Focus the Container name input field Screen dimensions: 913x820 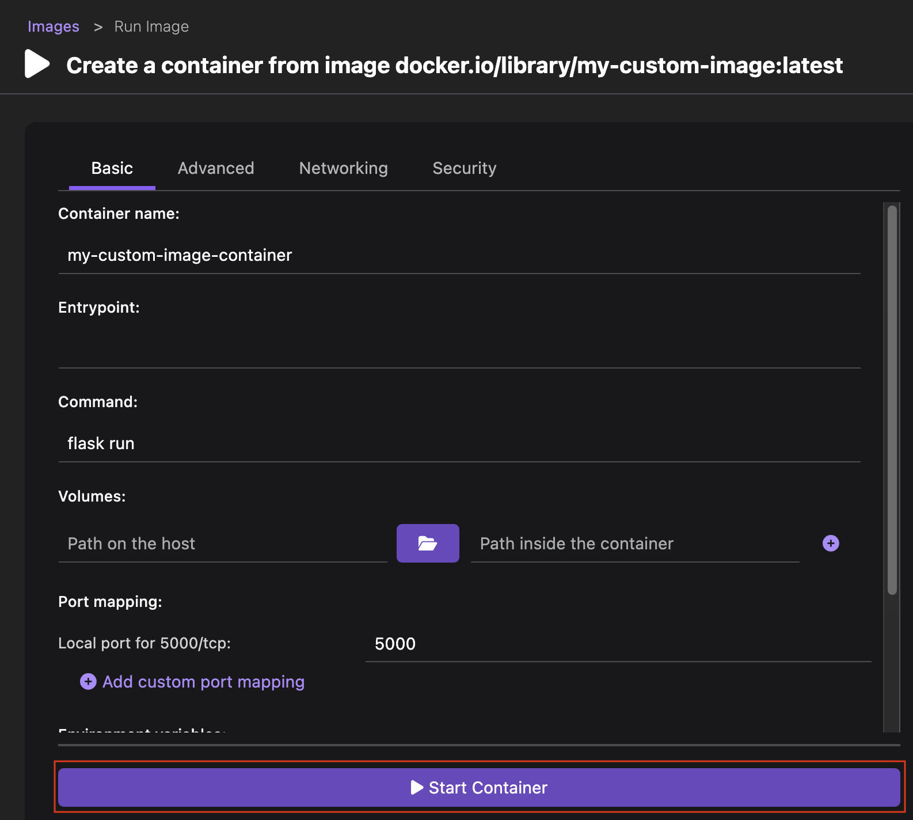click(459, 255)
